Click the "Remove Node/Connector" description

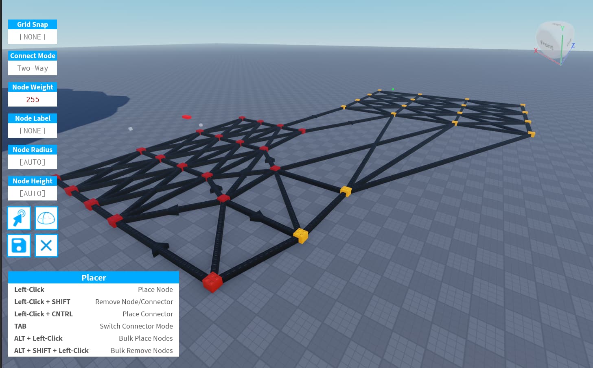coord(134,302)
